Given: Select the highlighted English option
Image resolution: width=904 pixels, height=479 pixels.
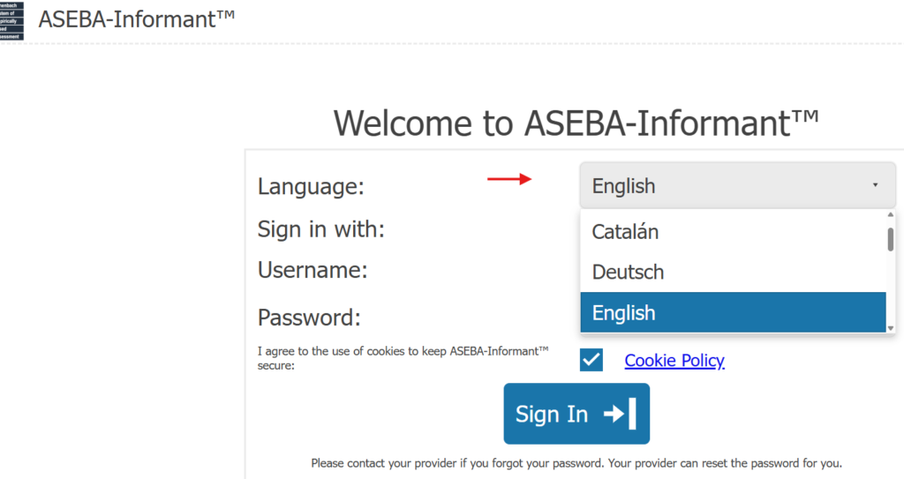Looking at the screenshot, I should pos(623,312).
